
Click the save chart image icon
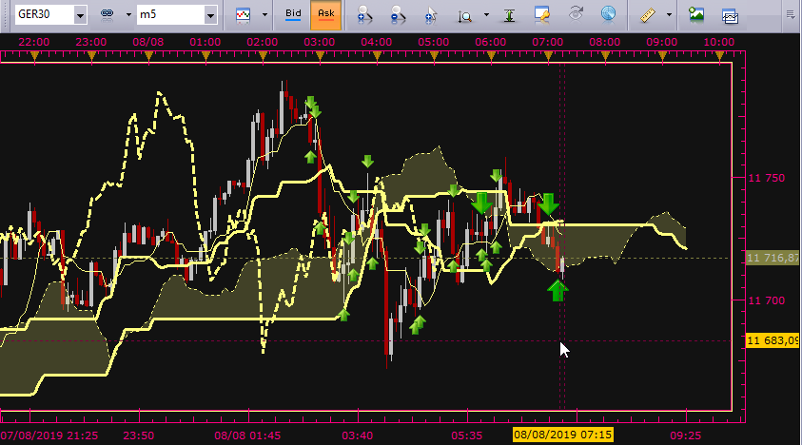click(x=696, y=14)
